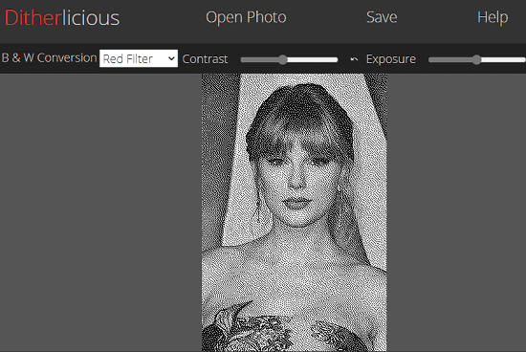Click Save in the top bar
The width and height of the screenshot is (526, 352).
[382, 17]
